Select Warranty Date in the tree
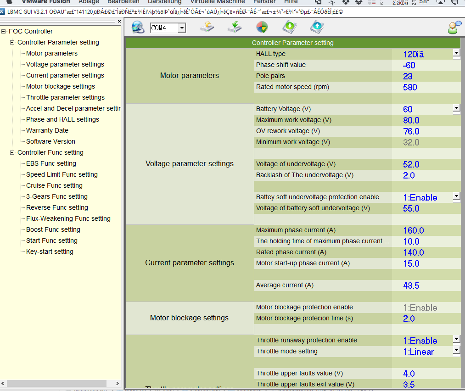 click(x=47, y=130)
